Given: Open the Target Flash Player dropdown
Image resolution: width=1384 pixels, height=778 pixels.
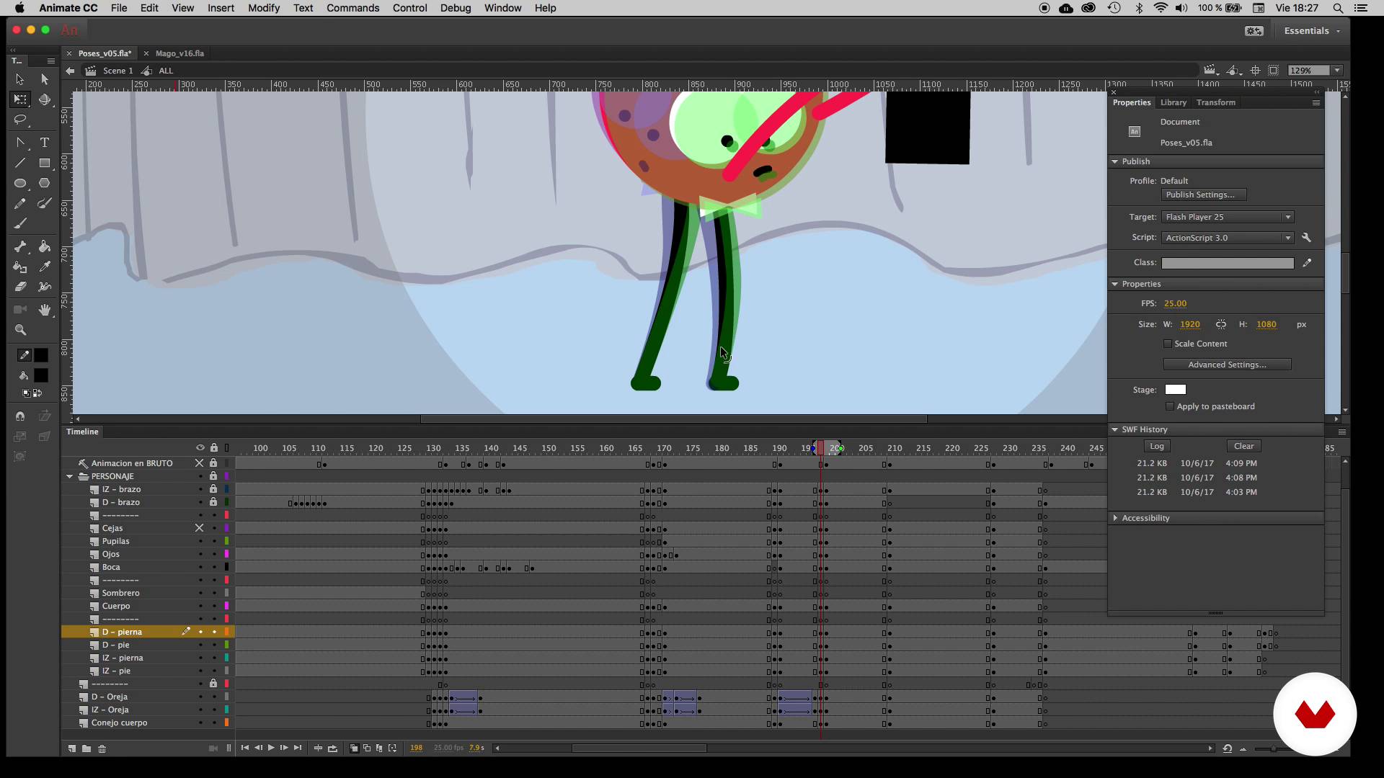Looking at the screenshot, I should point(1228,218).
